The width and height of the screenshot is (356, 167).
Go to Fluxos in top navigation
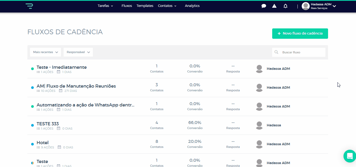coord(127,6)
